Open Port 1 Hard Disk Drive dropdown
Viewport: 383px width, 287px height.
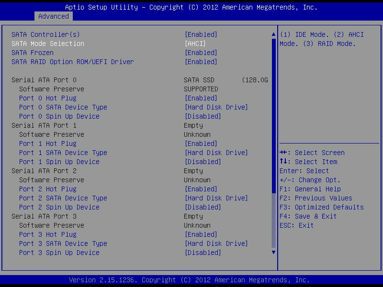(x=216, y=153)
